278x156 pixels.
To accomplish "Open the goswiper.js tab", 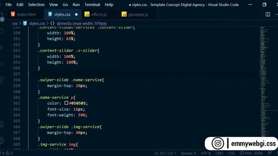I will point(138,14).
